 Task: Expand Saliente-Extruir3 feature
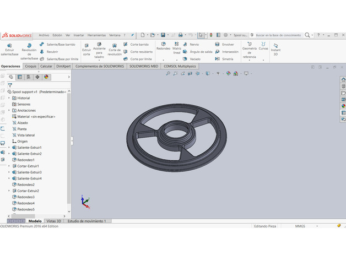9,172
